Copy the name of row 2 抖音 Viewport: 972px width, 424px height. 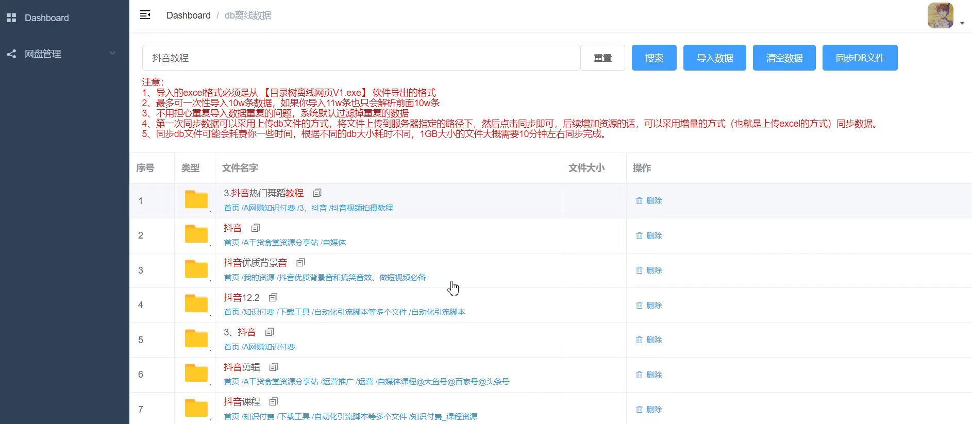255,228
